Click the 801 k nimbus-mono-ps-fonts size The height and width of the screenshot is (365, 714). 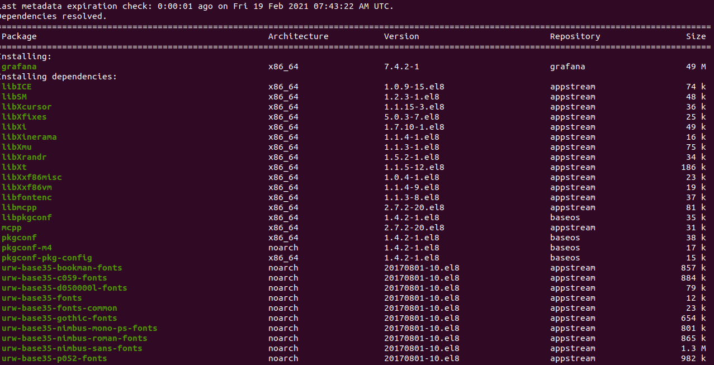click(x=693, y=328)
